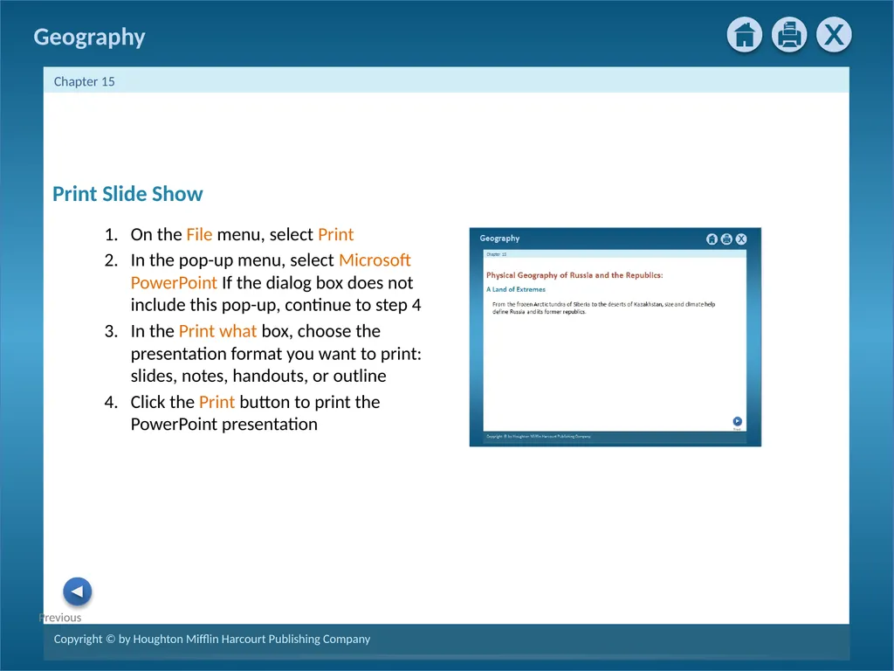The image size is (894, 671).
Task: Click the 'Previous' label under the arrow
Action: [60, 618]
